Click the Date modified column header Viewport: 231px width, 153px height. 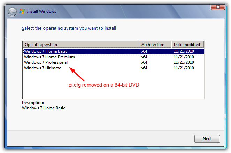click(x=188, y=44)
